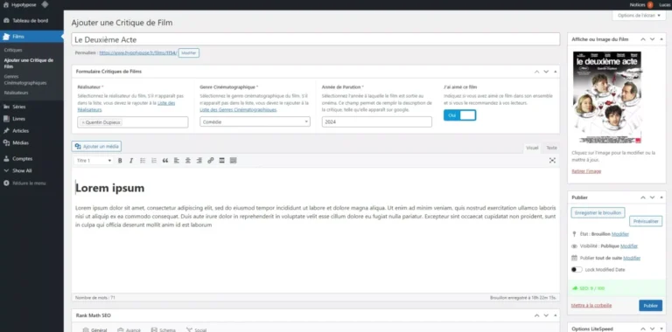This screenshot has height=332, width=672.
Task: Insert a numbered list
Action: tap(154, 161)
